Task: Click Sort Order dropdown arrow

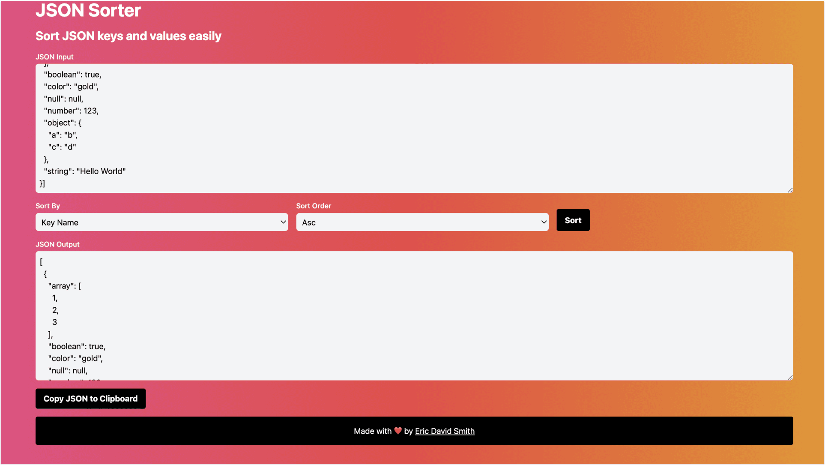Action: [x=541, y=222]
